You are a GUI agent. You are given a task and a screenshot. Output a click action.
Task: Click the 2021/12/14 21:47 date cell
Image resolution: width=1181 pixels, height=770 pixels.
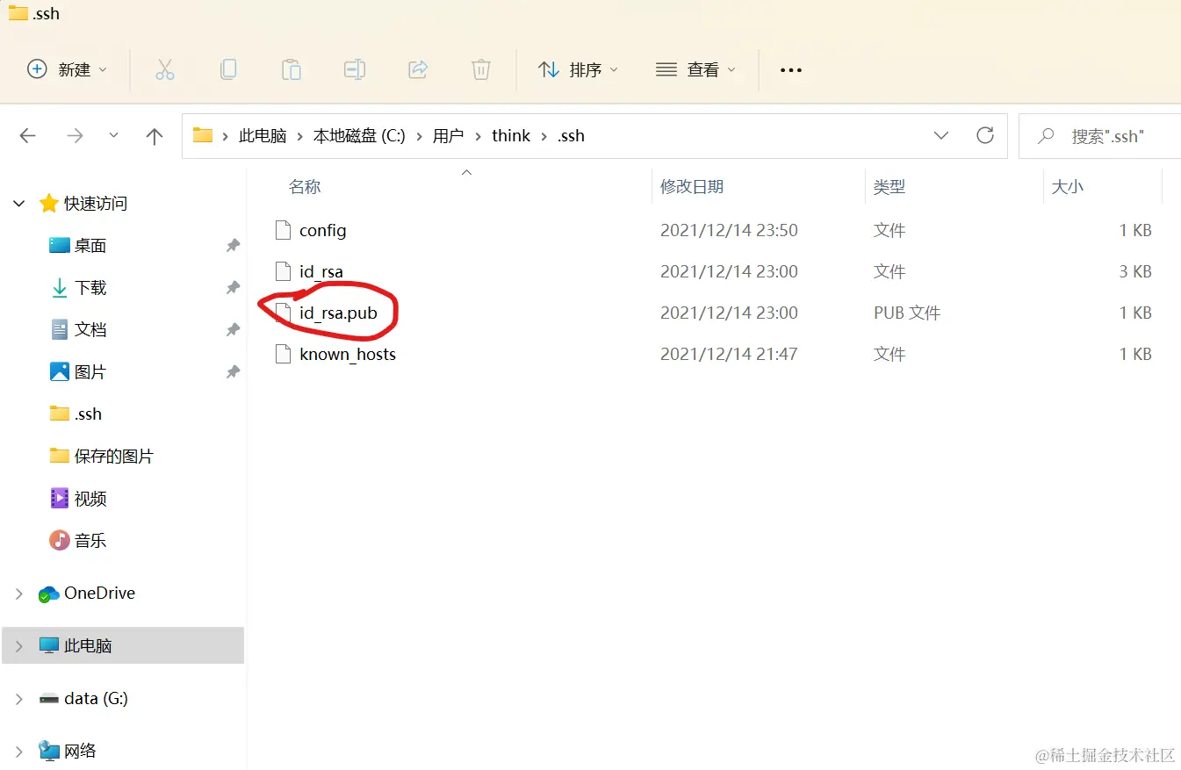click(x=729, y=354)
